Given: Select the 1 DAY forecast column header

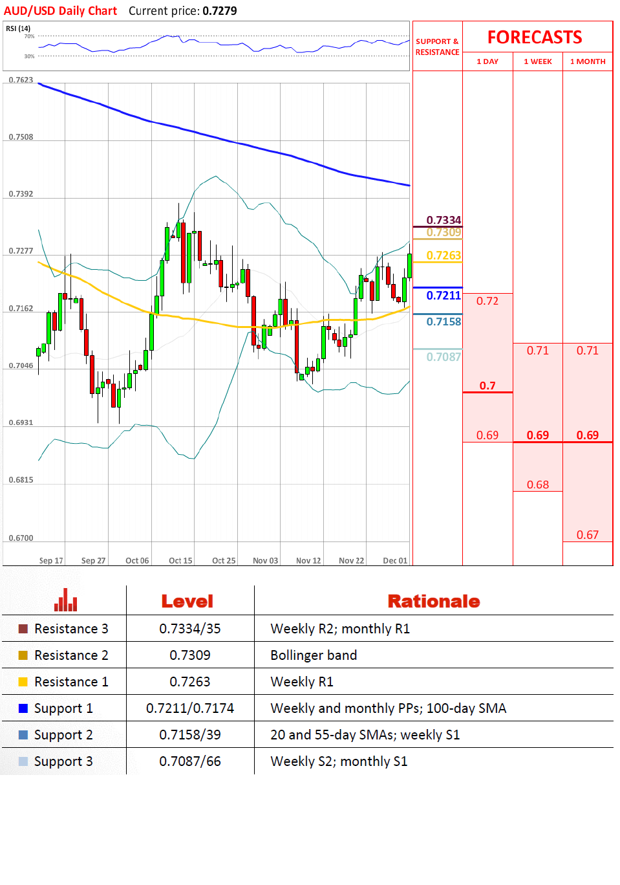Looking at the screenshot, I should [487, 61].
